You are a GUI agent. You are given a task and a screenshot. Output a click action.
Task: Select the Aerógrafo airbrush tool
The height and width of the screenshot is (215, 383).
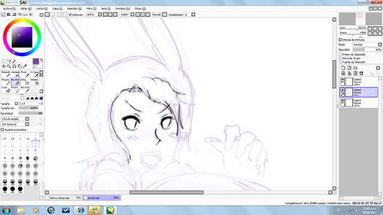click(16, 74)
